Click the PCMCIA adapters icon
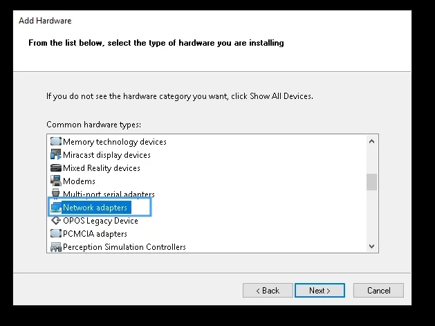The width and height of the screenshot is (435, 326). point(56,234)
